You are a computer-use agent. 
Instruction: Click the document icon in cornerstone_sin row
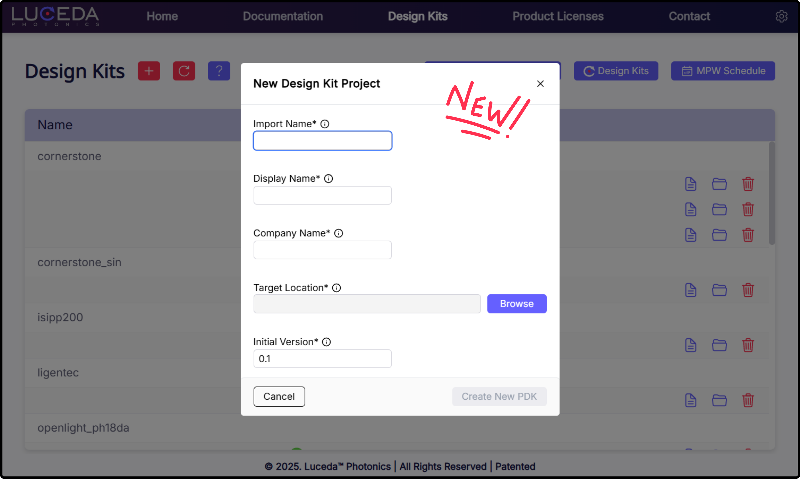click(x=691, y=290)
